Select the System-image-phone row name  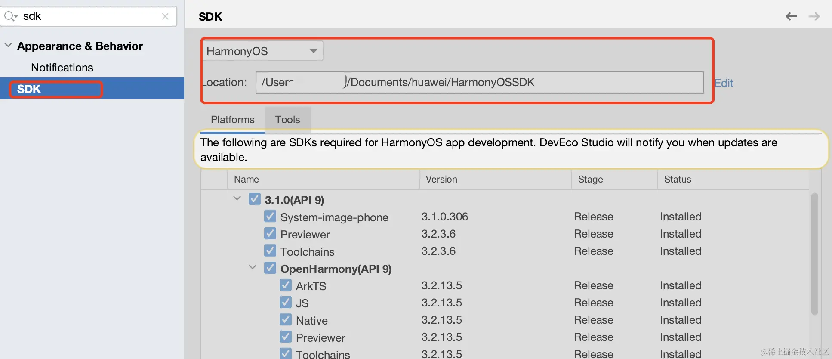[334, 217]
